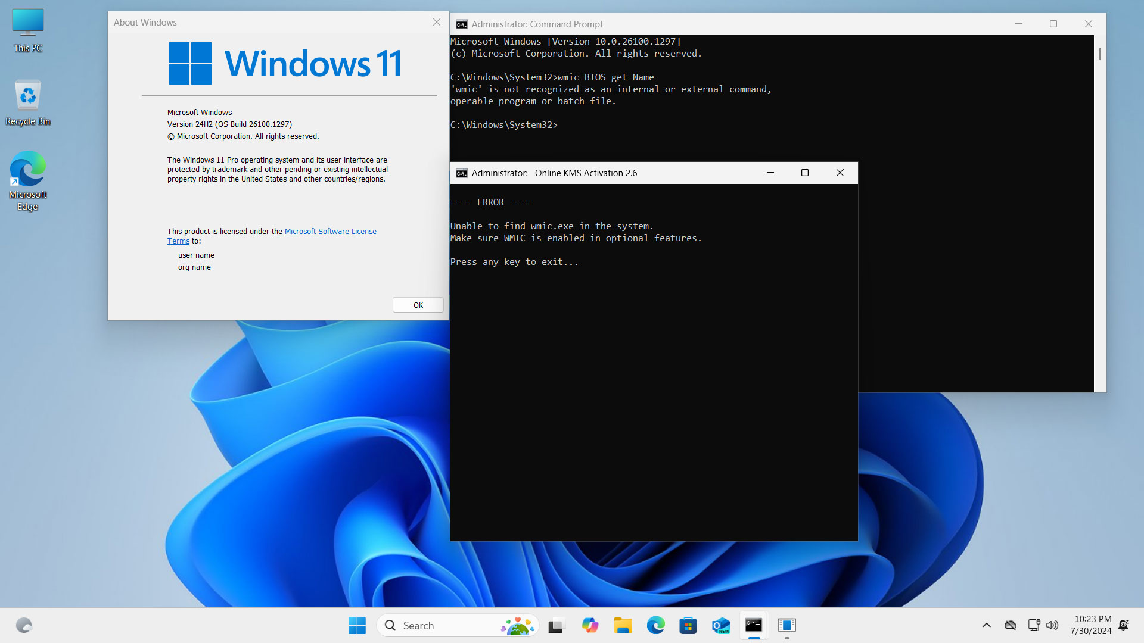
Task: Open Microsoft Edge from taskbar
Action: (x=656, y=625)
